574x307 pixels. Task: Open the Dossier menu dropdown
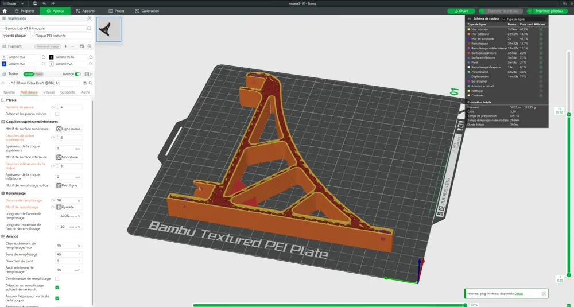[x=13, y=3]
